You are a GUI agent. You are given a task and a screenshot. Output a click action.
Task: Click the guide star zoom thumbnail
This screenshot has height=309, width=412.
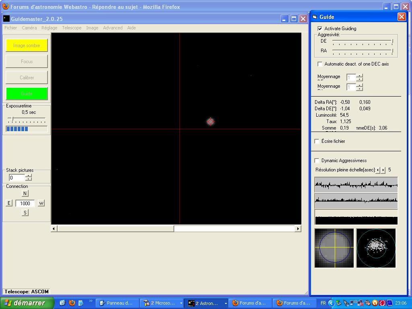334,248
